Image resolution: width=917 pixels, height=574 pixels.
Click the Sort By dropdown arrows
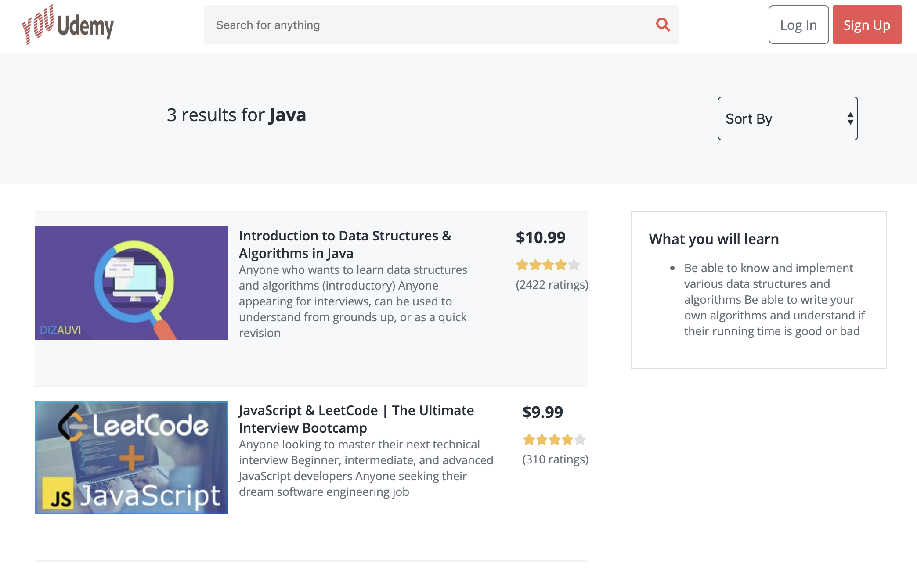click(850, 118)
